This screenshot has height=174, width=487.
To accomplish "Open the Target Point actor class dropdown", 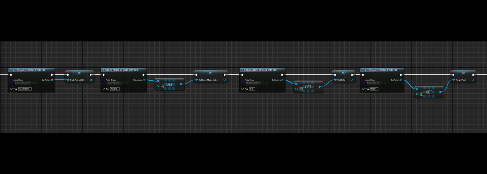I will click(x=373, y=83).
